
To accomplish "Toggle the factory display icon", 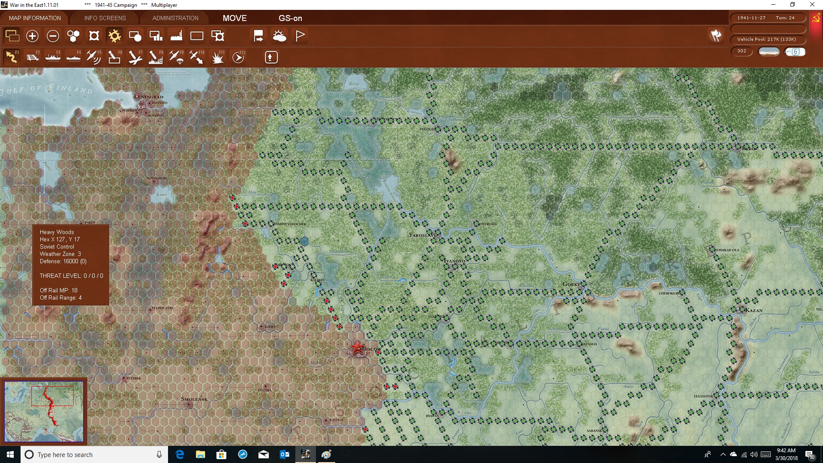I will 176,36.
